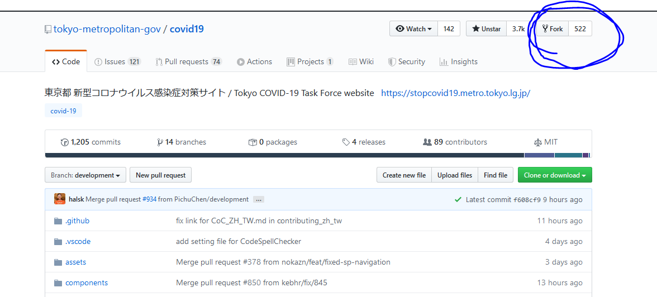Screen dimensions: 657x297
Task: Open the 'fix link for CoC_ZH_TW.md' commit message
Action: pyautogui.click(x=259, y=221)
